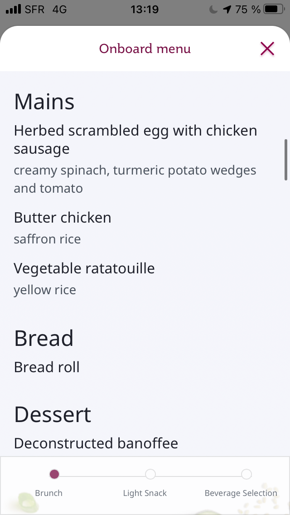Screen dimensions: 290x515
Task: Select the Vegetable ratatouille dish
Action: pos(84,268)
